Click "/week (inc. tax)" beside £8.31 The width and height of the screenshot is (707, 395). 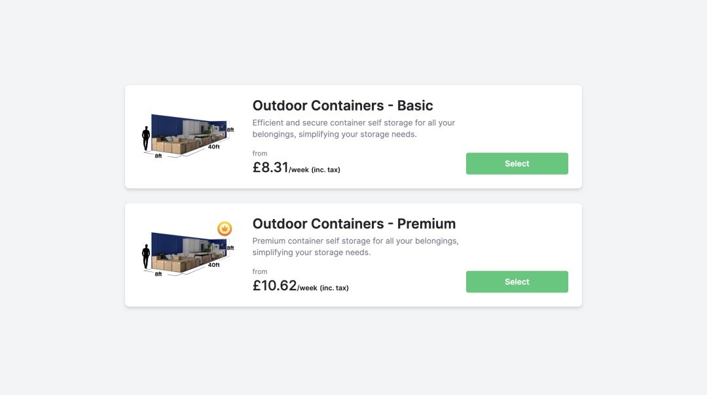[x=314, y=170]
